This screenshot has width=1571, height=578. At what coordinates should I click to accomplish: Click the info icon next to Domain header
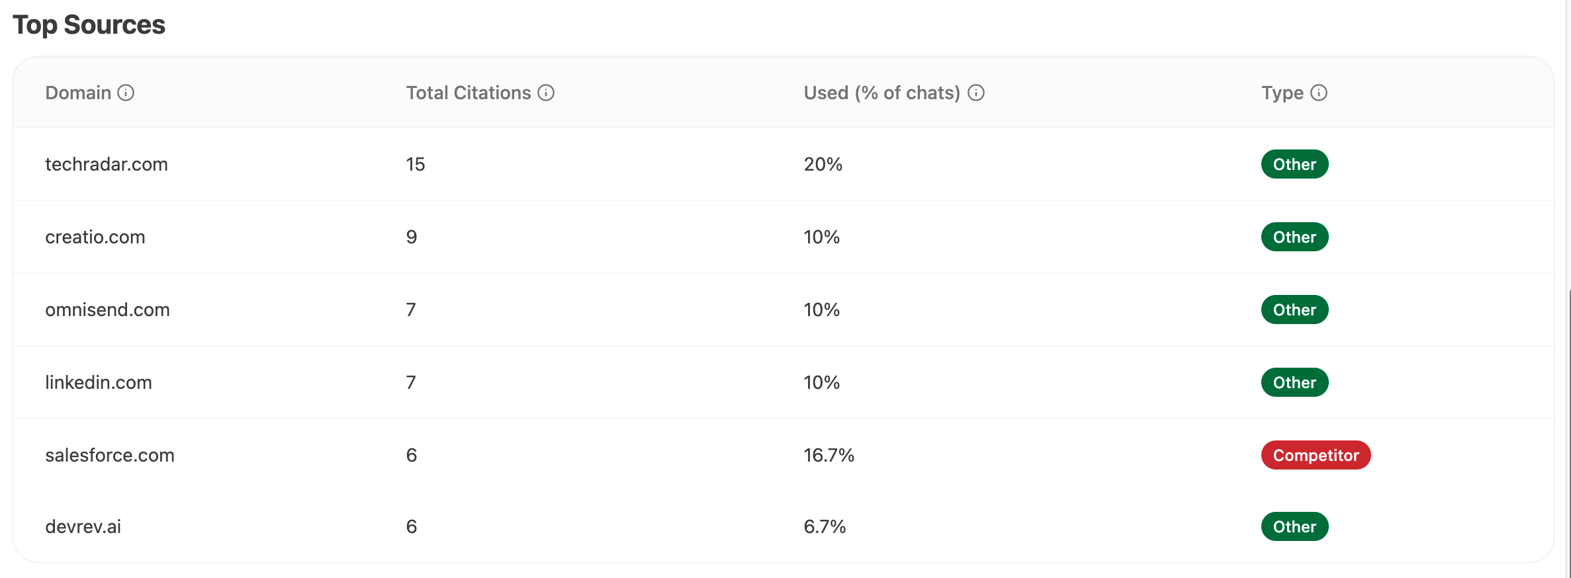point(126,93)
